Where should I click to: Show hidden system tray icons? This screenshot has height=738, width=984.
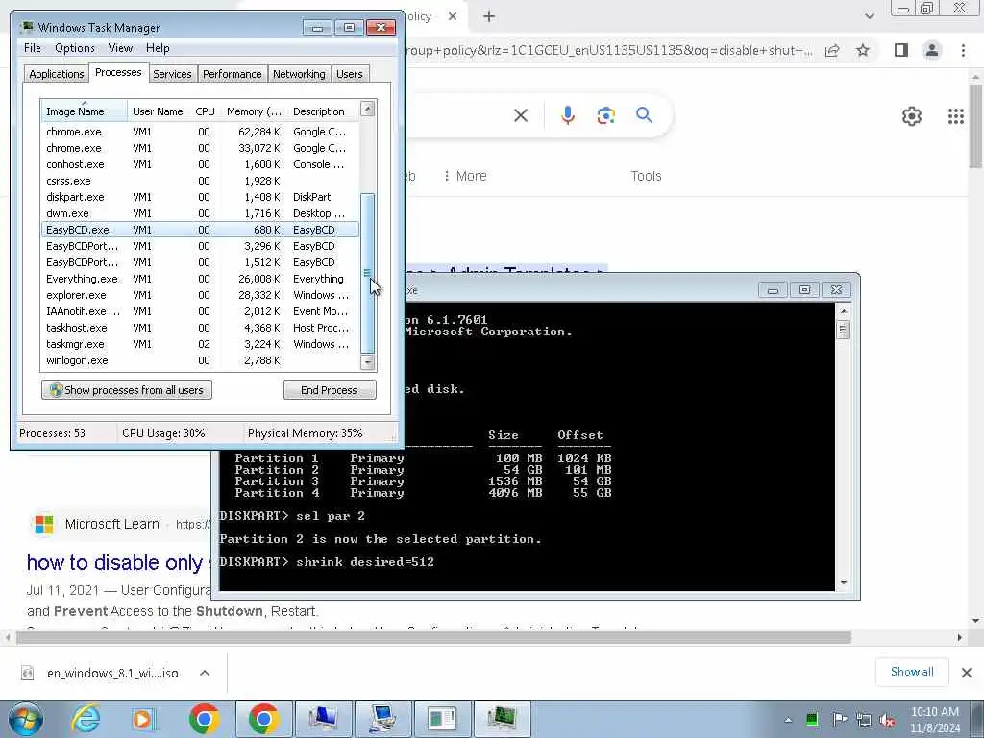pyautogui.click(x=788, y=720)
